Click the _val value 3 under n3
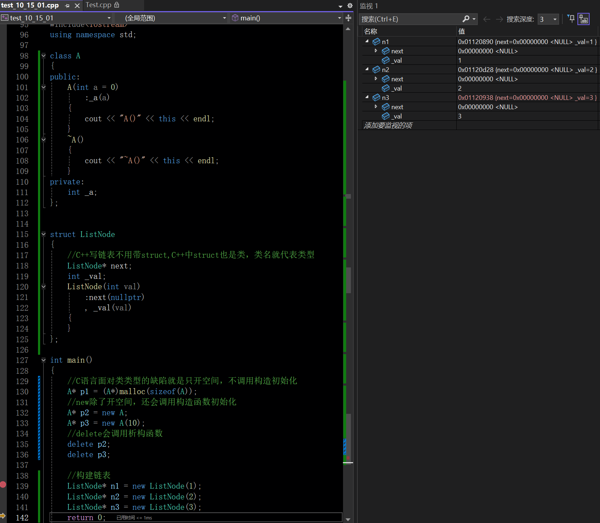Screen dimensions: 600x523 click(460, 116)
